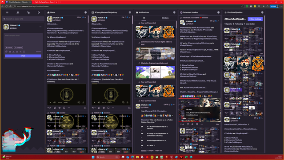The width and height of the screenshot is (284, 160).
Task: Insert emoji using the smiley icon
Action: (17, 52)
